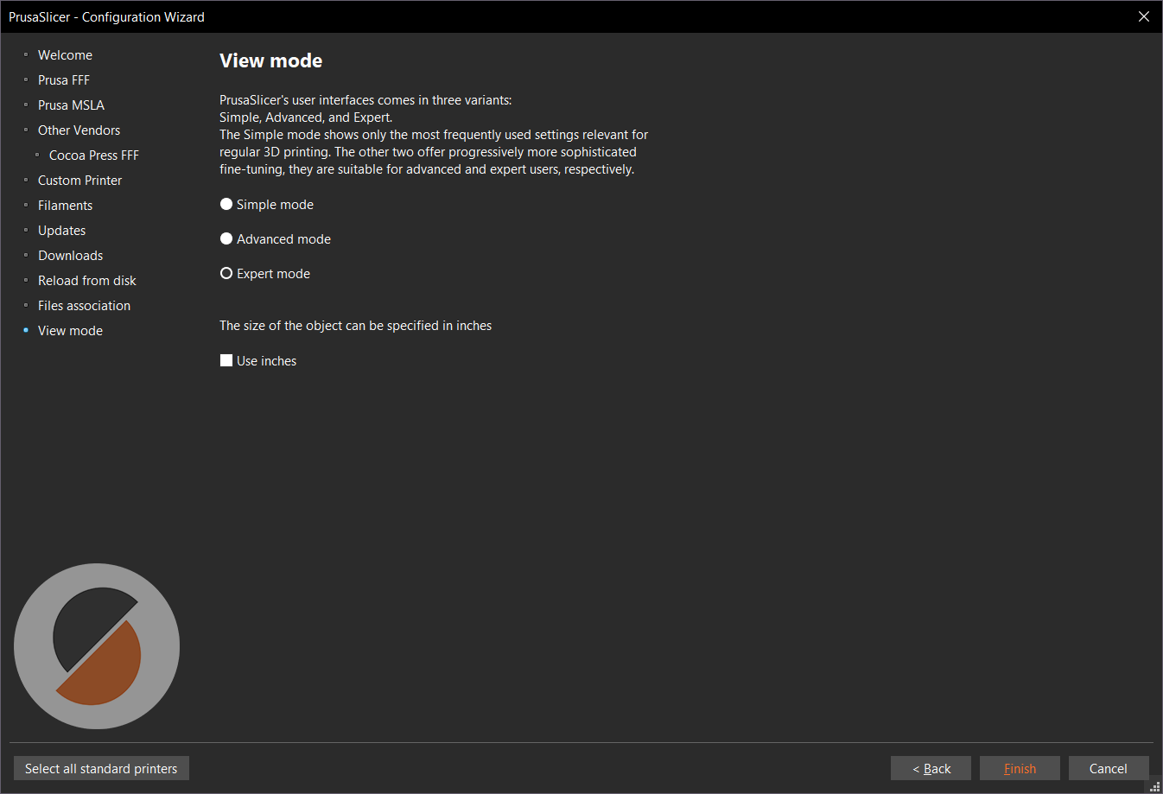Close the Configuration Wizard window
1163x794 pixels.
[x=1143, y=16]
